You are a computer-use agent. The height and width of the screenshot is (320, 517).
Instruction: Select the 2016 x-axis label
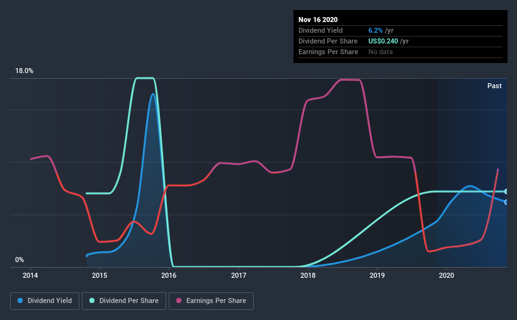(169, 275)
